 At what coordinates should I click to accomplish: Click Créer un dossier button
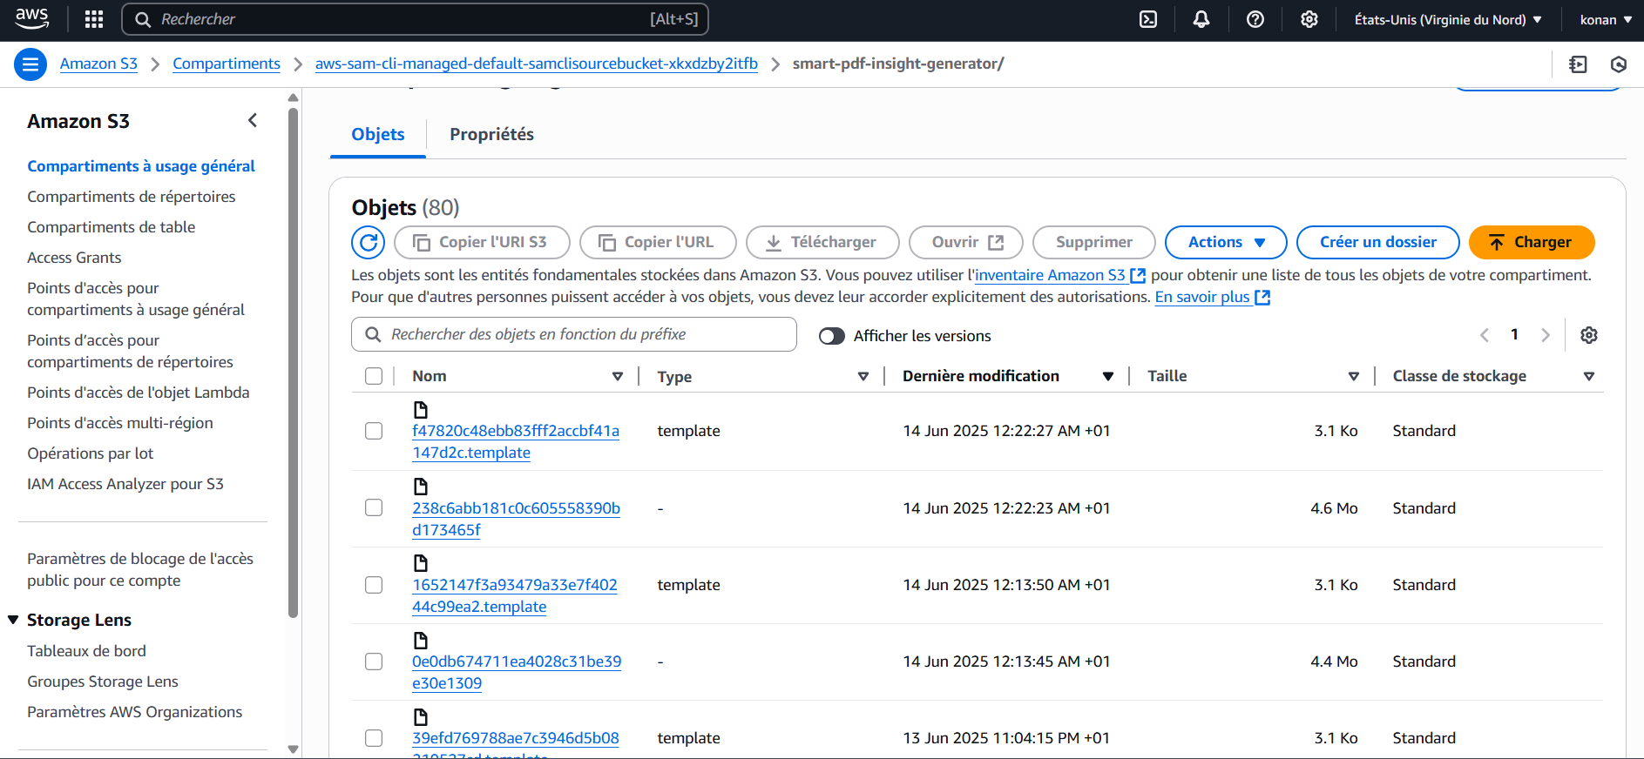tap(1378, 242)
